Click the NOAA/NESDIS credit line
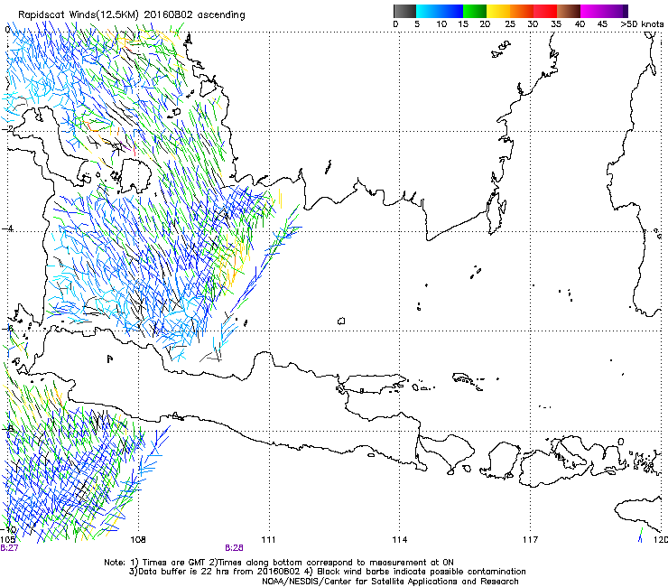Image resolution: width=668 pixels, height=587 pixels. coord(390,582)
